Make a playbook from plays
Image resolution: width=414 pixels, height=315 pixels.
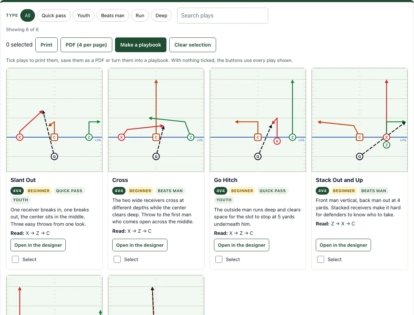click(x=141, y=45)
